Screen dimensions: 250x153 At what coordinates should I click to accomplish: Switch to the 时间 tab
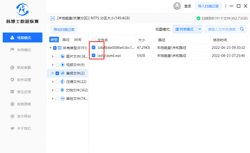(78, 40)
